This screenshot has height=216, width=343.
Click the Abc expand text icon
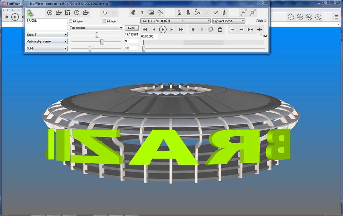coord(244,13)
